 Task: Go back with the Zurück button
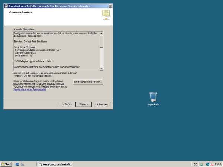[67, 104]
